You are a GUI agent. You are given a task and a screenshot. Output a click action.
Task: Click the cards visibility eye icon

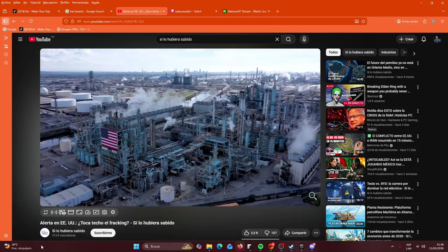(62, 212)
